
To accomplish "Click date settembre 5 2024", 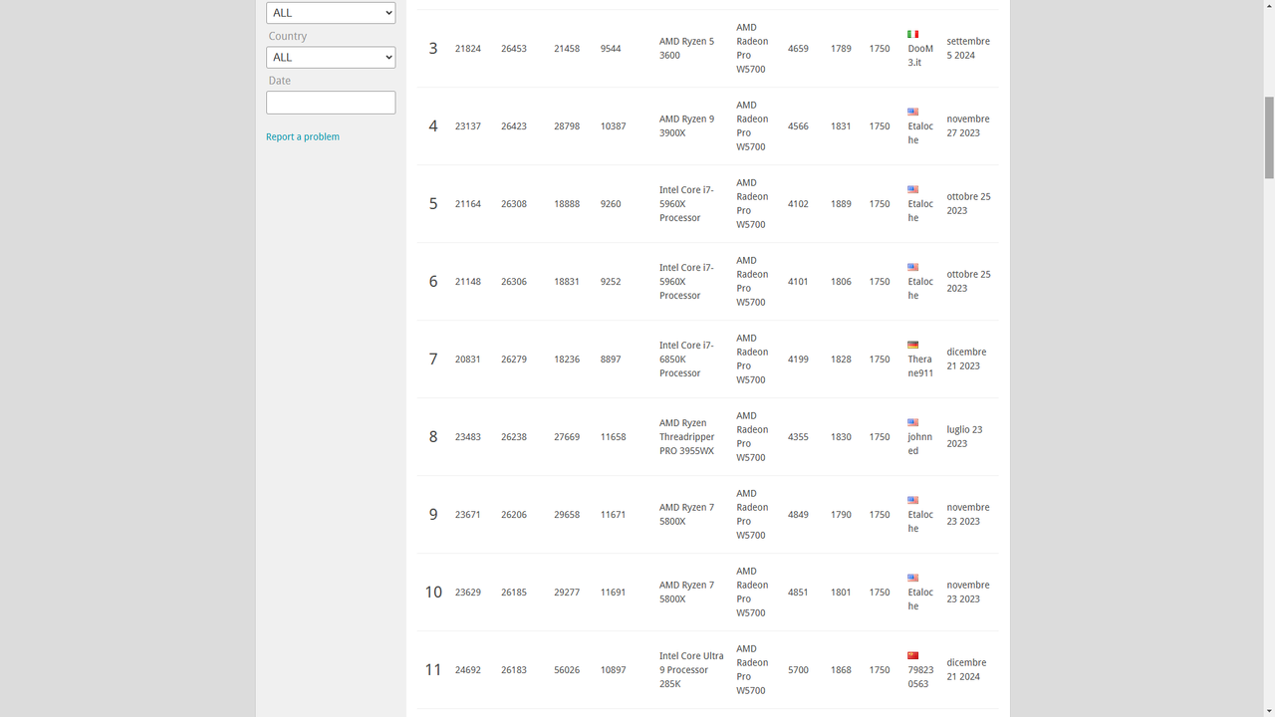I will [x=968, y=49].
